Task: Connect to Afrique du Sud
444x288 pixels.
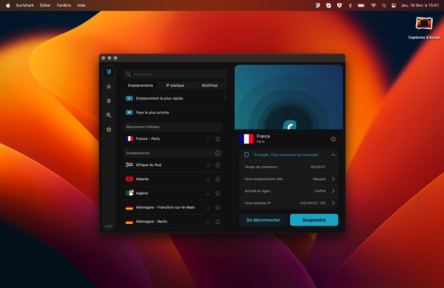Action: (173, 165)
